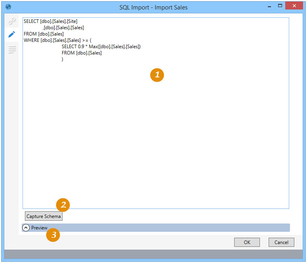This screenshot has width=307, height=263.
Task: Place cursor on 'FROM [dbo].[Sales]' line
Action: (44, 34)
